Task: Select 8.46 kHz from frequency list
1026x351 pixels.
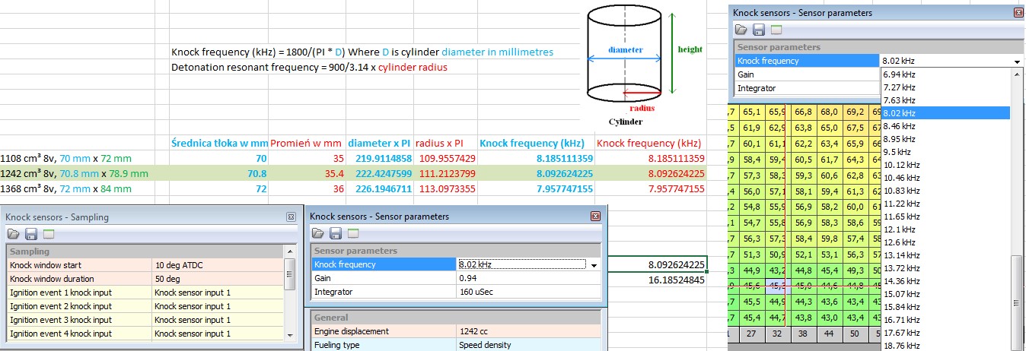Action: coord(898,126)
